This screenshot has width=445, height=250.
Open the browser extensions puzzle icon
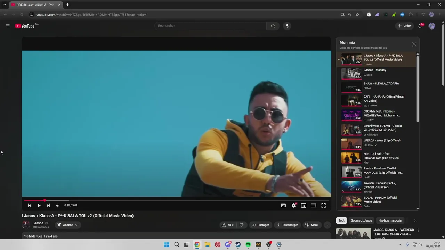[x=411, y=15]
